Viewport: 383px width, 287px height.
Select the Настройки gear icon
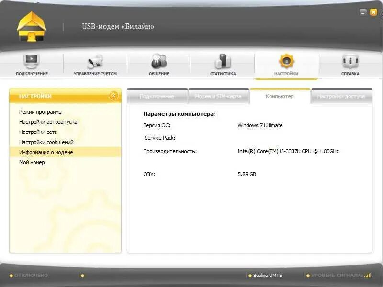click(286, 61)
